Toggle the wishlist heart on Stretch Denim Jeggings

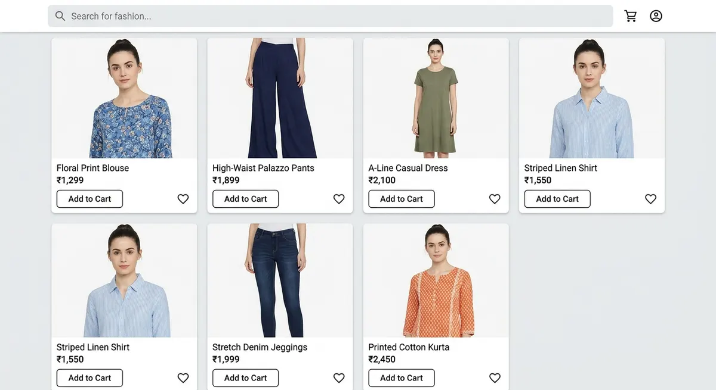click(x=338, y=377)
